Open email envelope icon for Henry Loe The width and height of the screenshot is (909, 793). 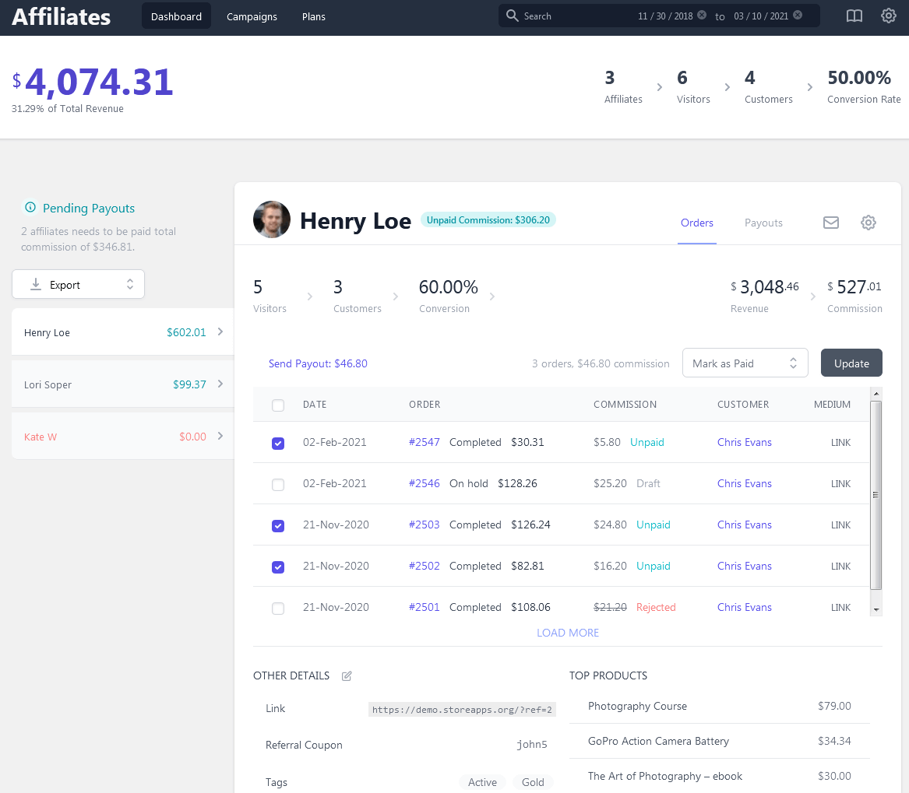click(831, 223)
